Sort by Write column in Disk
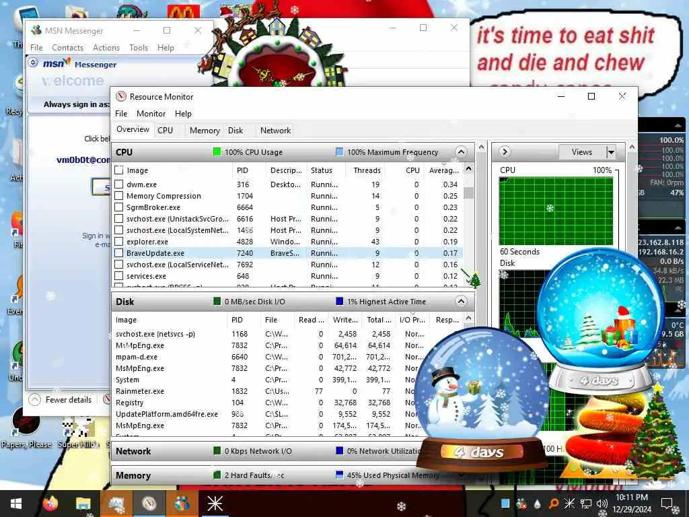 (x=345, y=320)
